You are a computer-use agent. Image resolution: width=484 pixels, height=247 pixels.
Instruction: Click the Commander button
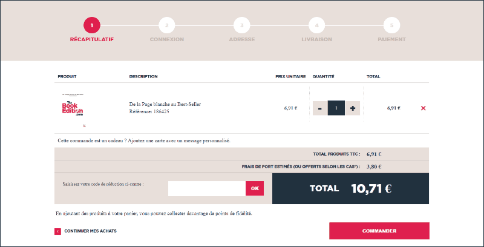pyautogui.click(x=379, y=231)
